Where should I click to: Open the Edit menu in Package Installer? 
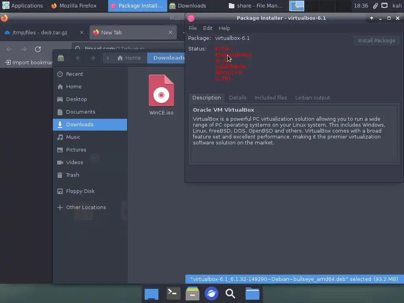coord(208,28)
